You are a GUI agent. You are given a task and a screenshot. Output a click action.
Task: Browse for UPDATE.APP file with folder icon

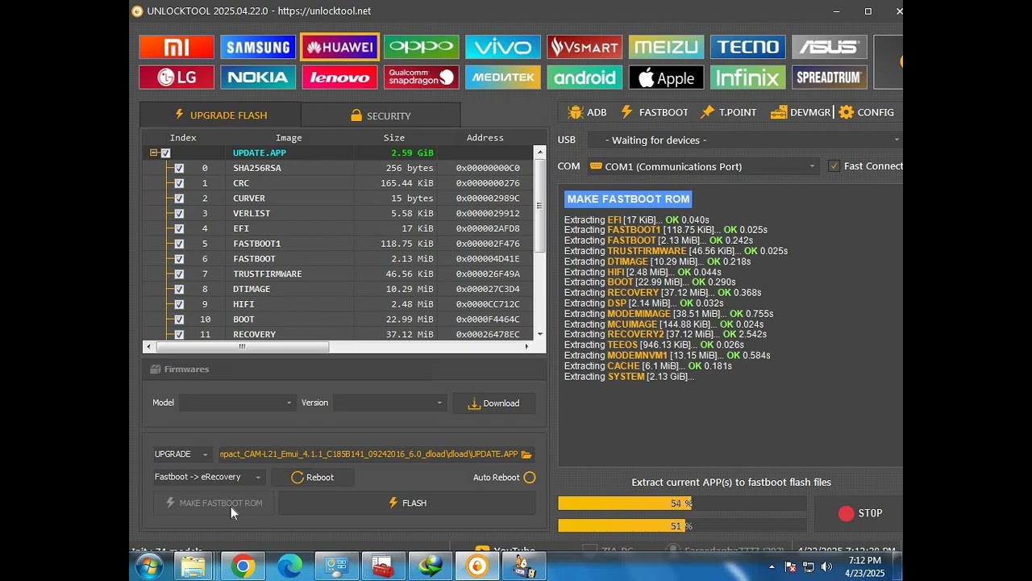[x=526, y=454]
